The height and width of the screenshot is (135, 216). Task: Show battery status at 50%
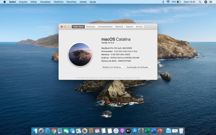[x=176, y=2]
